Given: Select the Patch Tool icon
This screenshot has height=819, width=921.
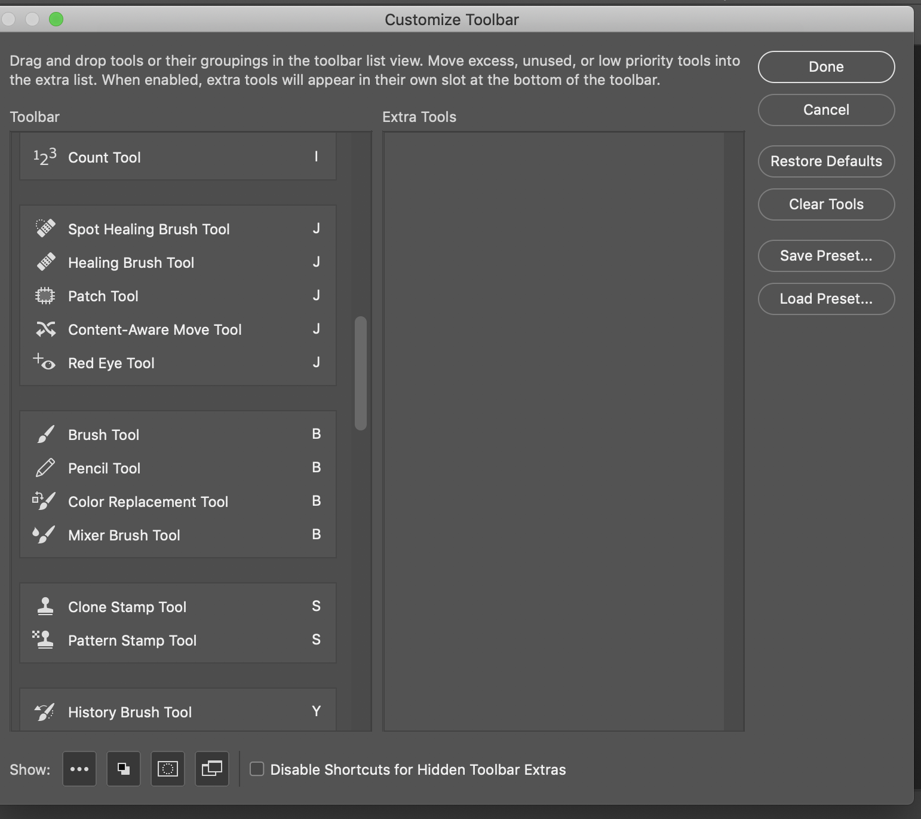Looking at the screenshot, I should [x=44, y=295].
